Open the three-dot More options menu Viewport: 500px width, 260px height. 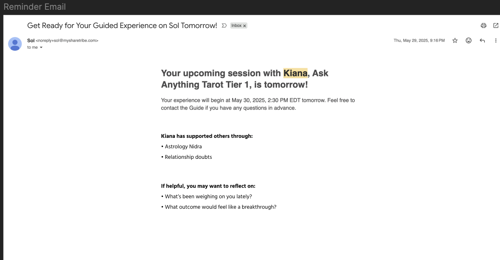point(496,40)
